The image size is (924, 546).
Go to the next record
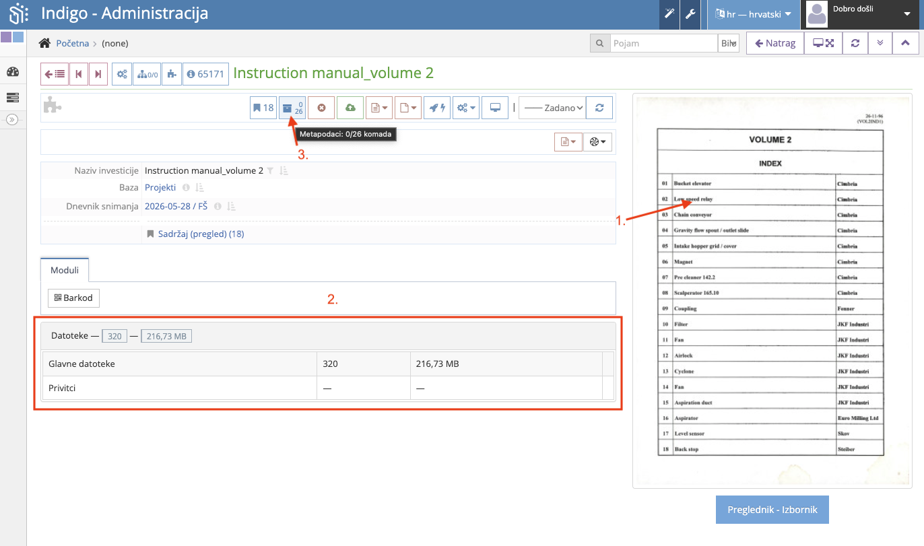coord(98,74)
